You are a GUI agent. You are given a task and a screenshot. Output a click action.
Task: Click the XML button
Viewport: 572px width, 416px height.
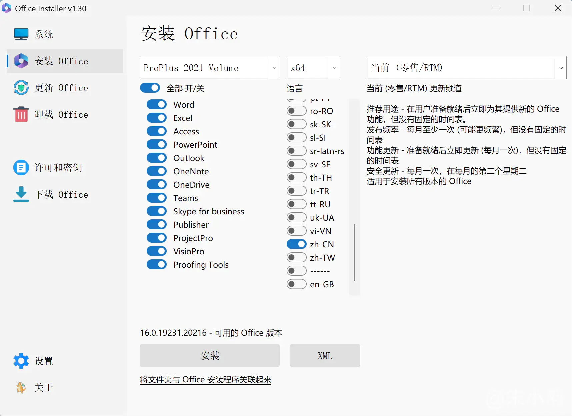pos(325,356)
